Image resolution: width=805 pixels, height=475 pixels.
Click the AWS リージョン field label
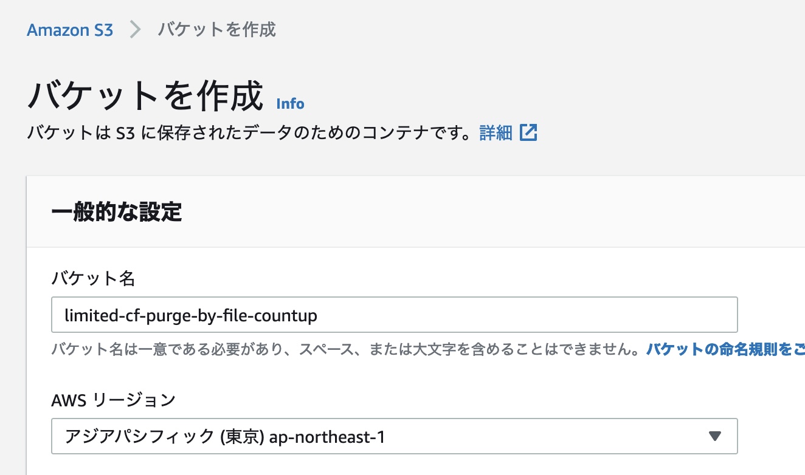coord(114,400)
